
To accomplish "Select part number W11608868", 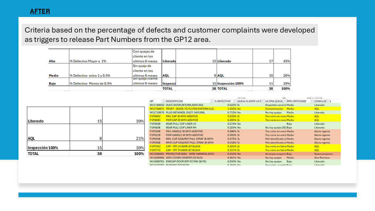I will [x=157, y=158].
